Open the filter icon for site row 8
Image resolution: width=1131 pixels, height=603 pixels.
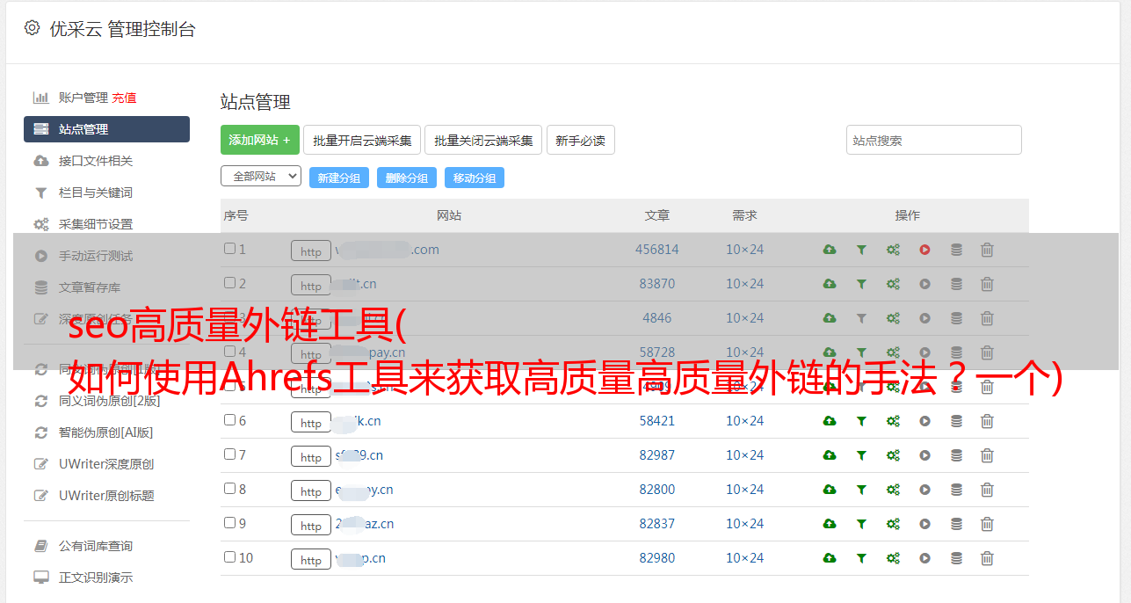tap(861, 490)
